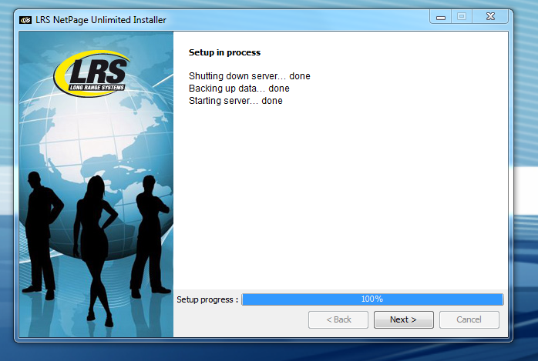Image resolution: width=538 pixels, height=361 pixels.
Task: Click the 'Setup progress :' label
Action: pos(207,299)
